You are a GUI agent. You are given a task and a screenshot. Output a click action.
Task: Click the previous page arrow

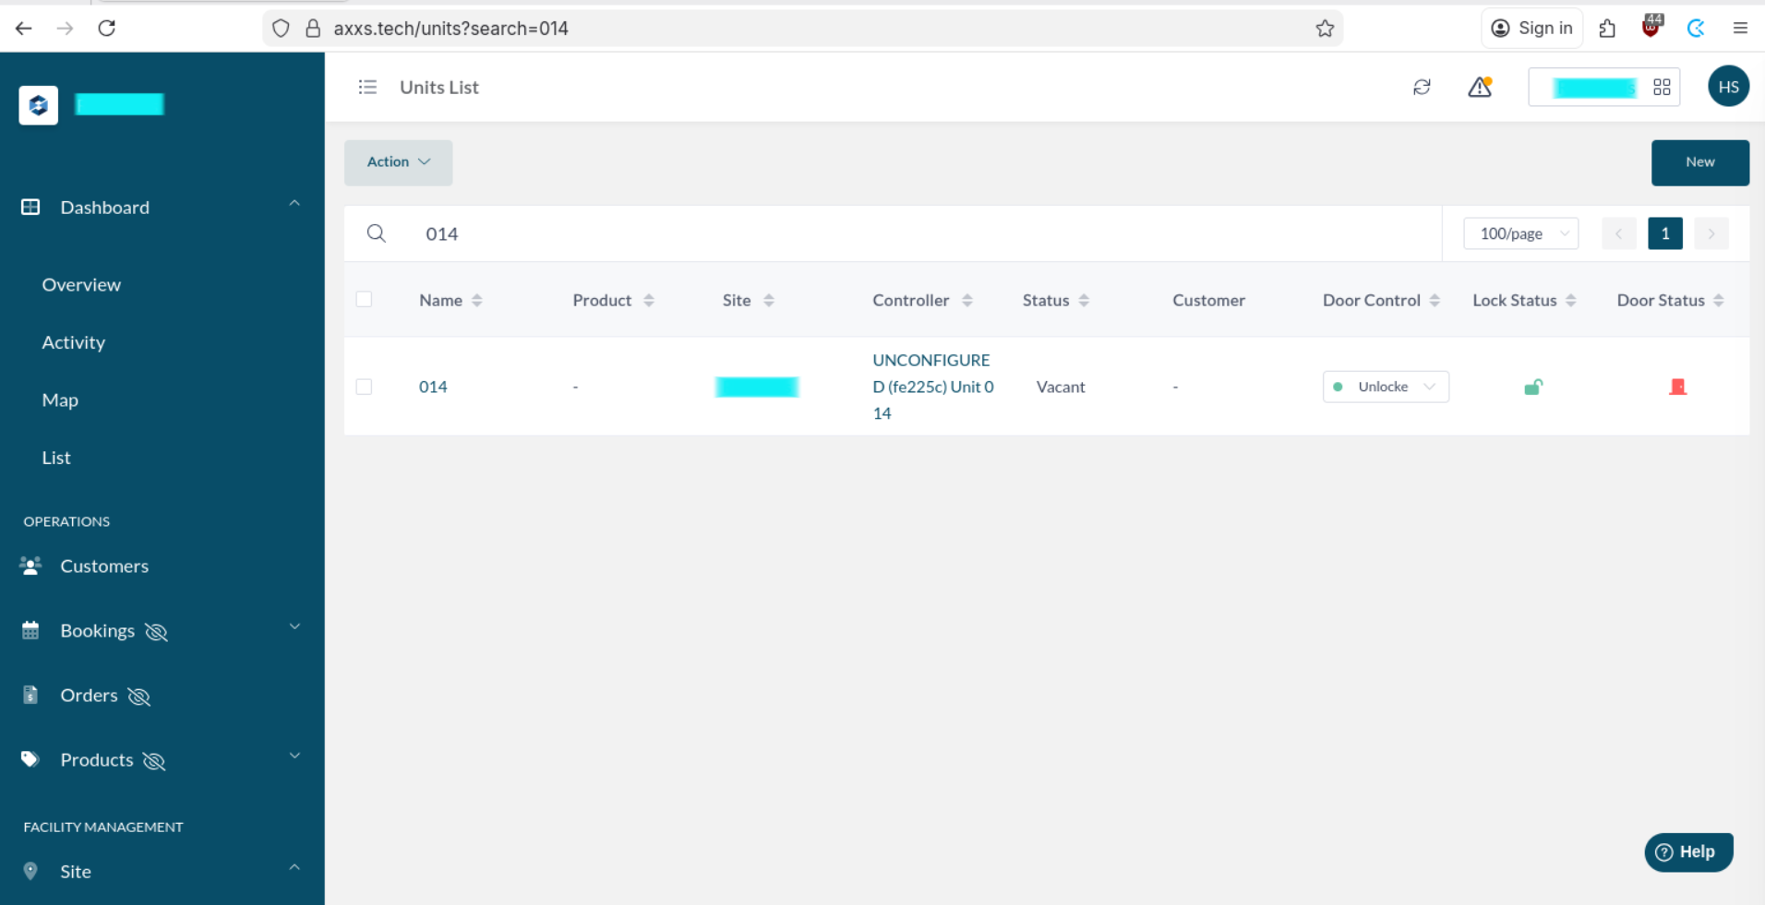coord(1618,233)
